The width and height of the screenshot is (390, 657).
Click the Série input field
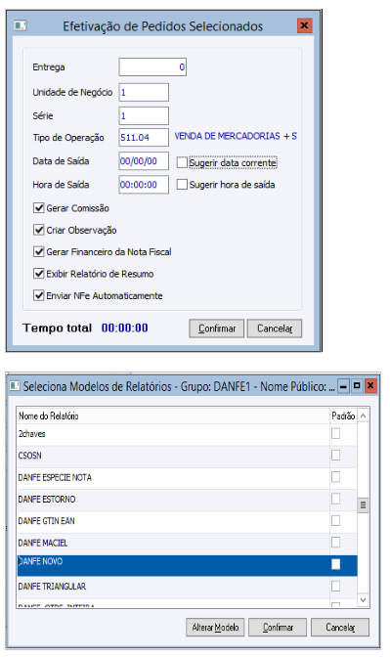coord(144,115)
